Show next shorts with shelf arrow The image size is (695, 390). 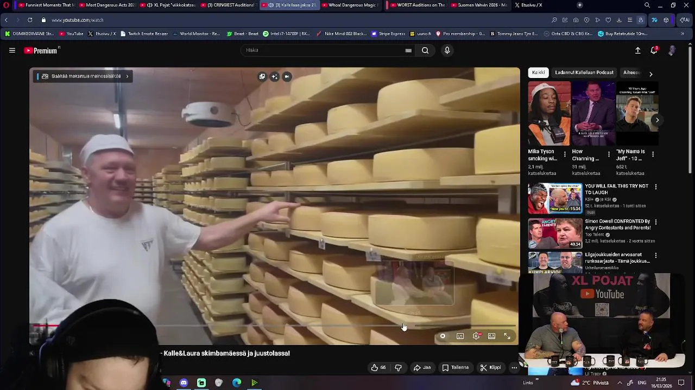[x=657, y=120]
